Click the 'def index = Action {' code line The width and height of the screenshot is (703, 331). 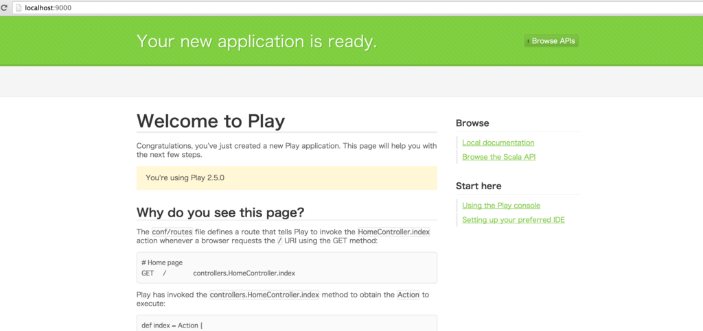pyautogui.click(x=172, y=326)
